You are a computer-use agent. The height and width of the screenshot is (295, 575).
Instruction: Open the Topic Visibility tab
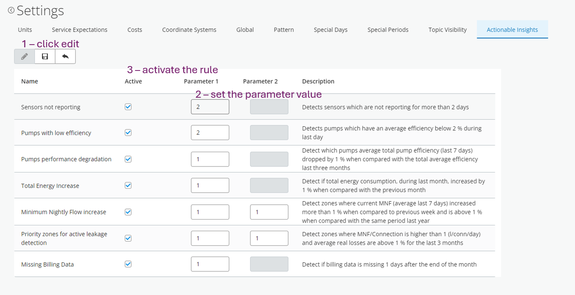[447, 30]
